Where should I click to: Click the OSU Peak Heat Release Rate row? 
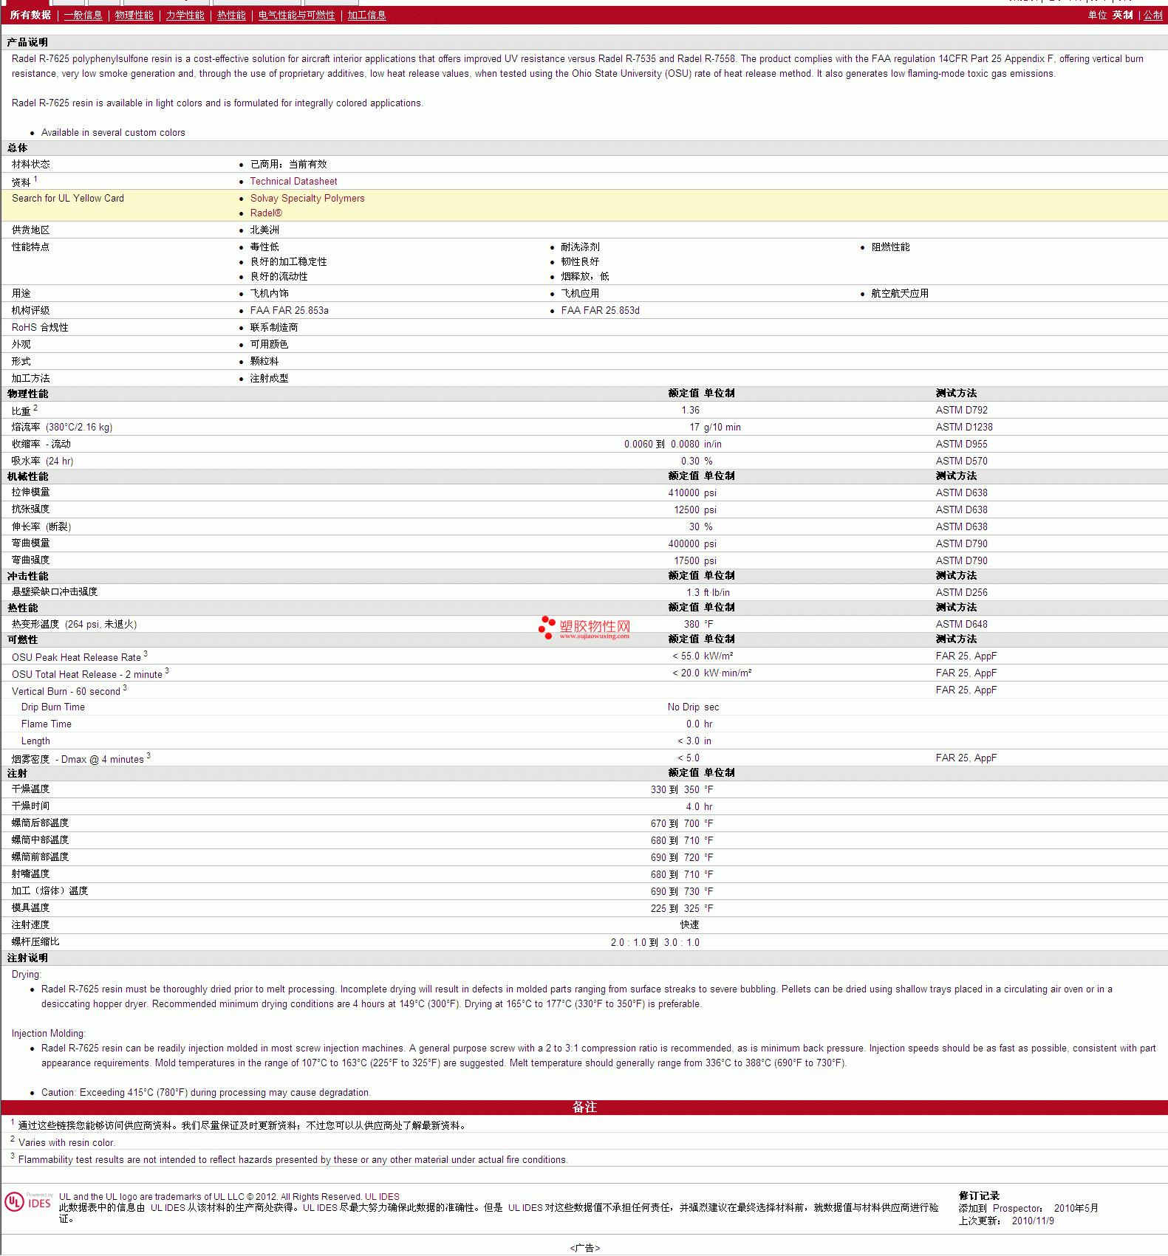584,656
